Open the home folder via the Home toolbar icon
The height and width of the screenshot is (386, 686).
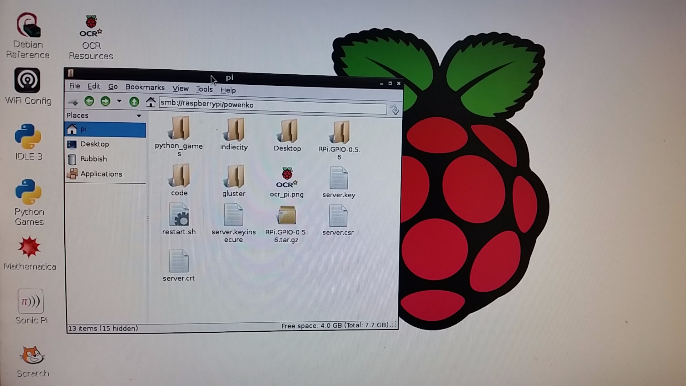click(x=150, y=102)
